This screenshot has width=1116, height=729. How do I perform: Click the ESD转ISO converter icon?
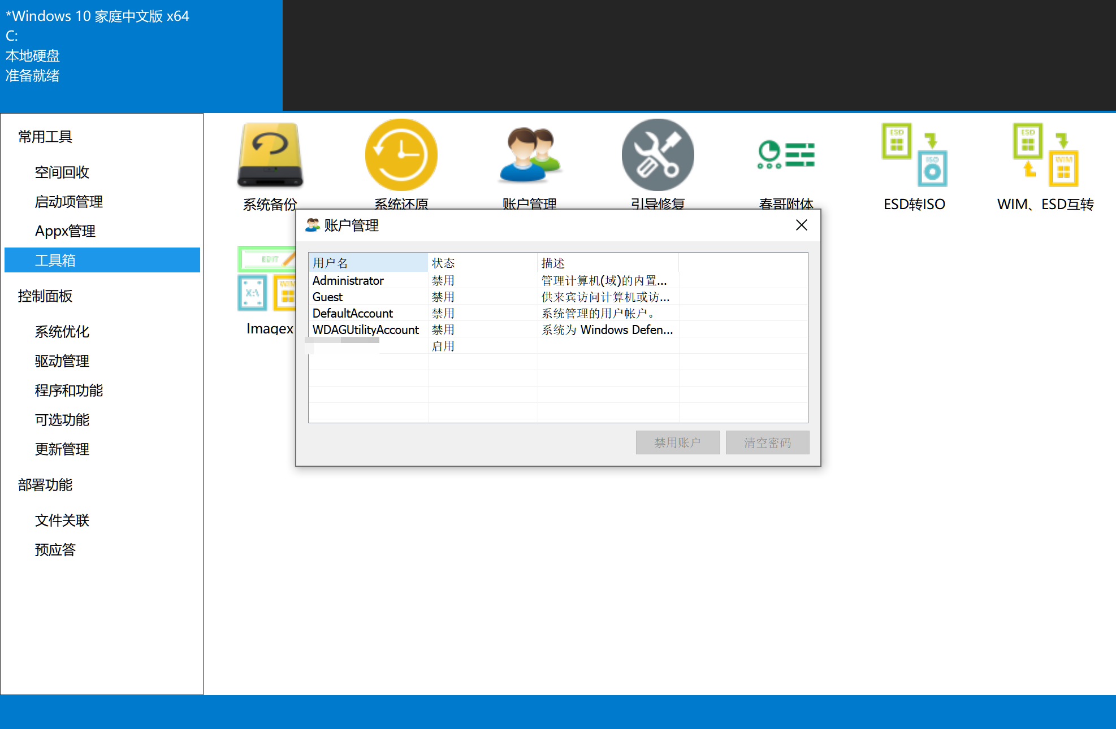tap(914, 155)
